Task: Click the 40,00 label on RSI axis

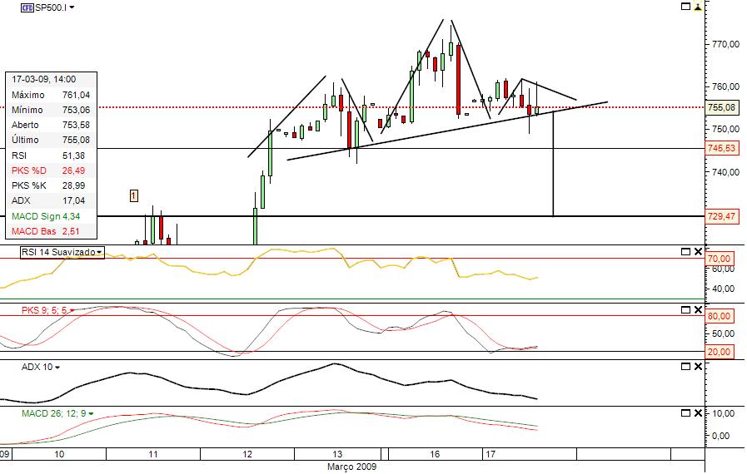Action: 724,289
